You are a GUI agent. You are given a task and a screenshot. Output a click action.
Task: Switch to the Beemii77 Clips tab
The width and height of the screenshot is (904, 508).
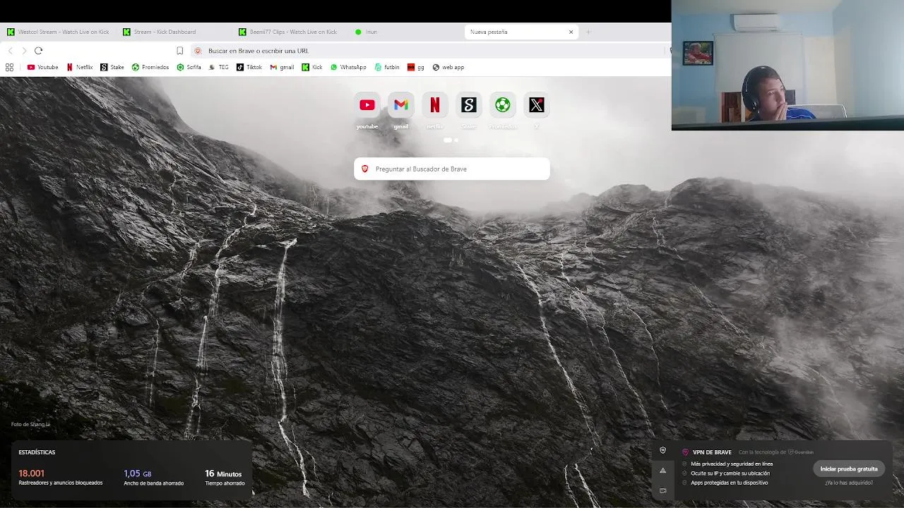pyautogui.click(x=290, y=32)
